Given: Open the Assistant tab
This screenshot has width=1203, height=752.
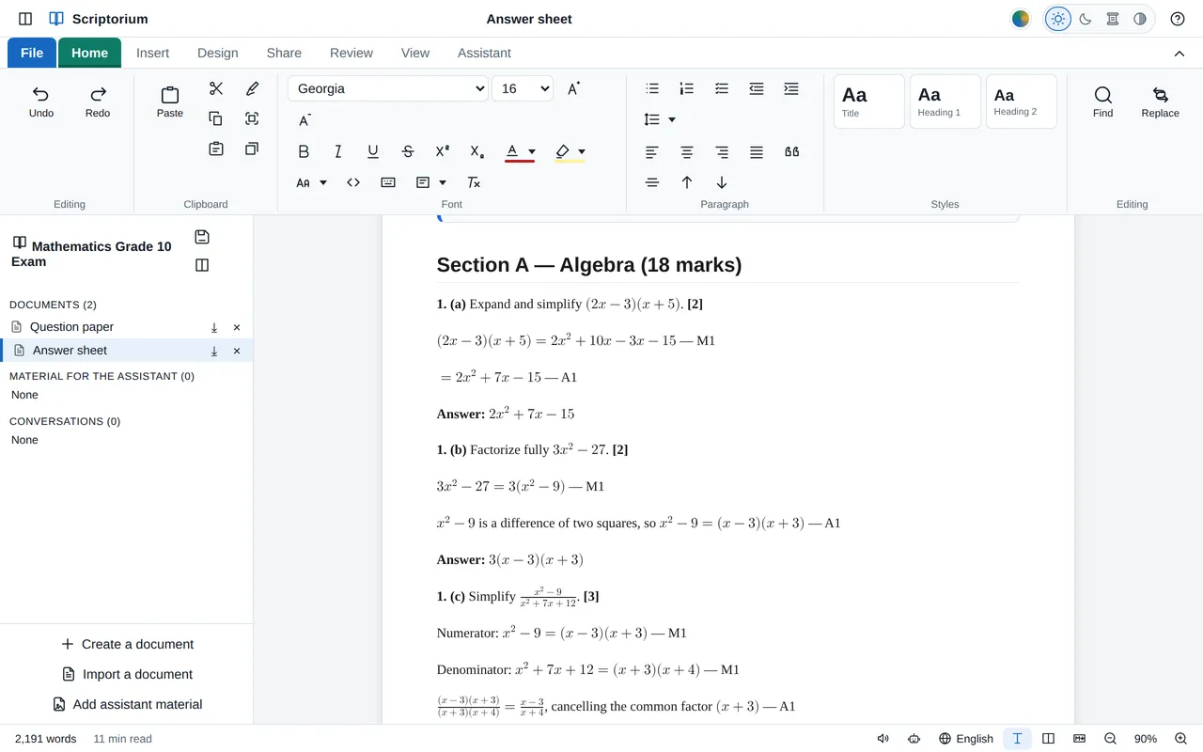Looking at the screenshot, I should (x=484, y=53).
